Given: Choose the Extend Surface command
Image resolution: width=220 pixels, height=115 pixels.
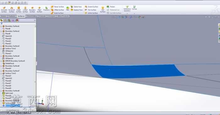Looking at the screenshot, I should pos(91,7).
